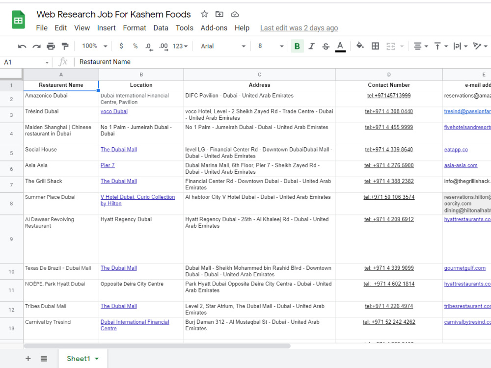Viewport: 491px width, 368px height.
Task: Select the Paint format roller icon
Action: pos(65,46)
